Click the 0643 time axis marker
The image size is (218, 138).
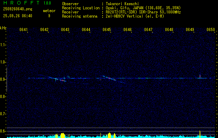pyautogui.click(x=65, y=30)
